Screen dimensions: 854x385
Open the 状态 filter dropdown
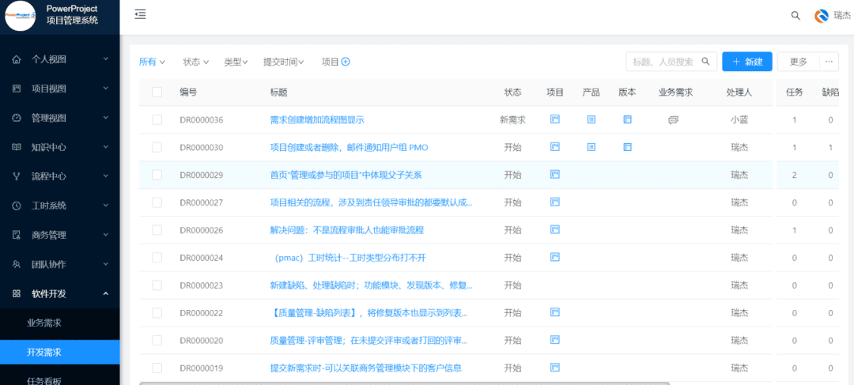196,62
